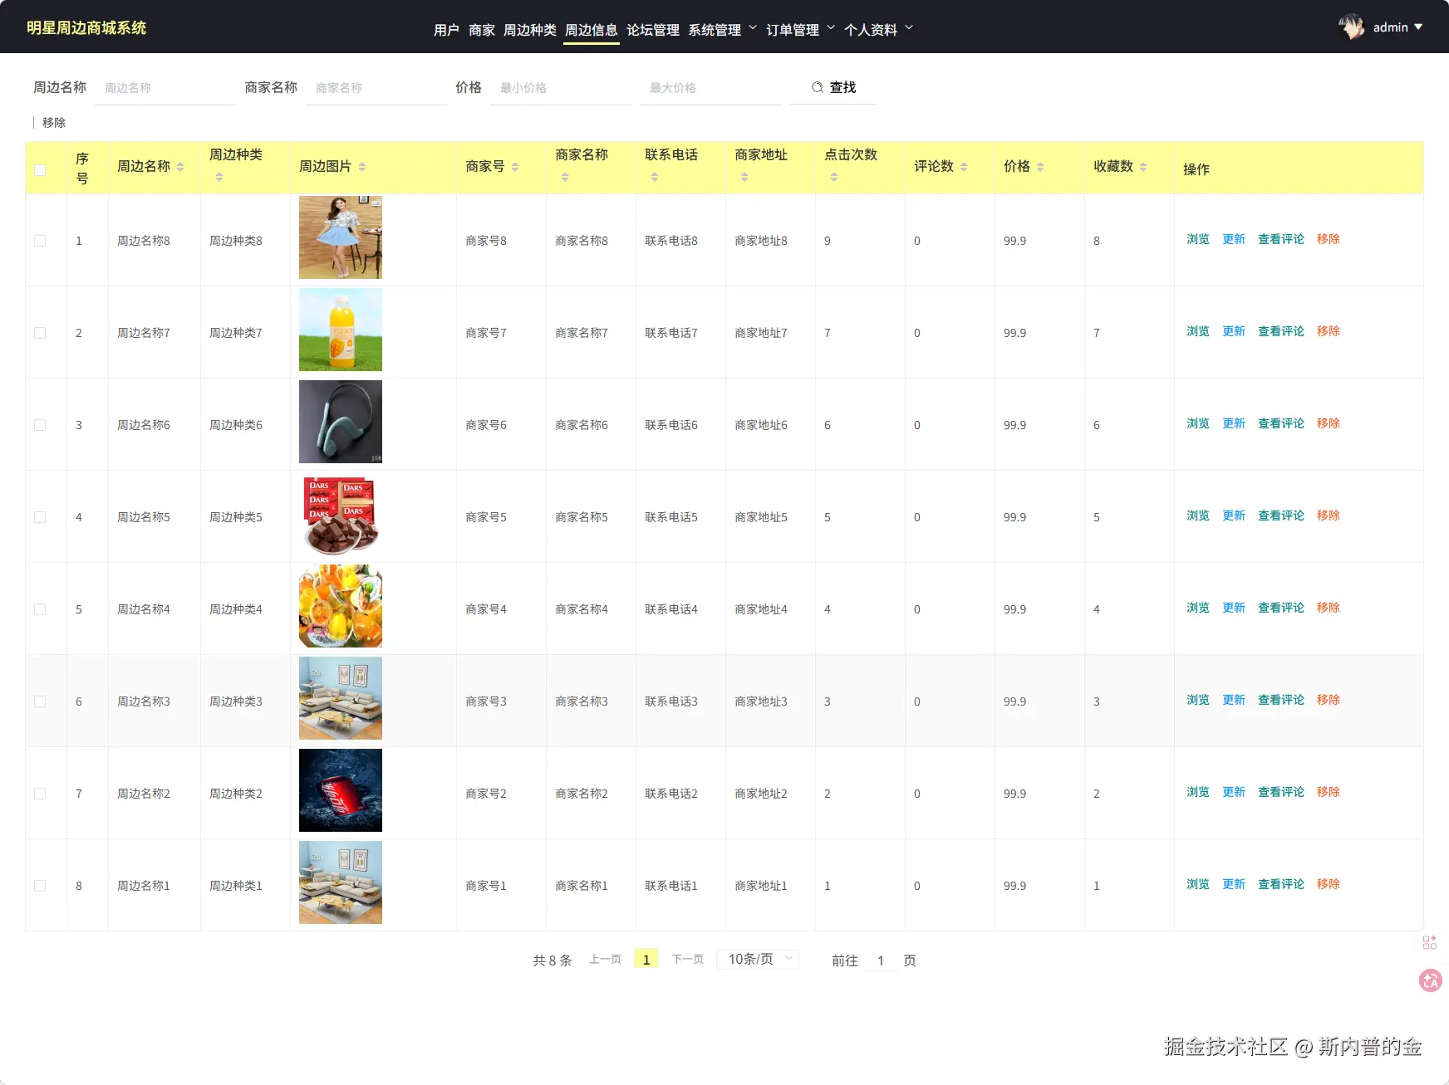Sort by 价格 column arrows
Viewport: 1449px width, 1085px height.
[x=1040, y=167]
